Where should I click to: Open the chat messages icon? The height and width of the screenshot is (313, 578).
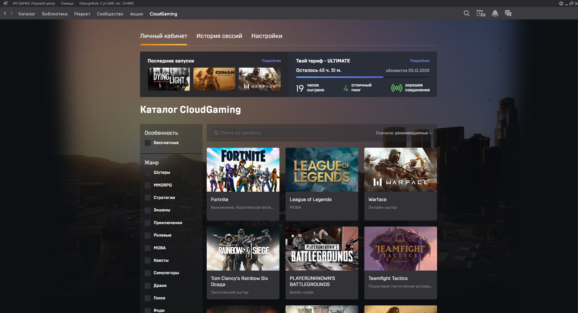(508, 13)
